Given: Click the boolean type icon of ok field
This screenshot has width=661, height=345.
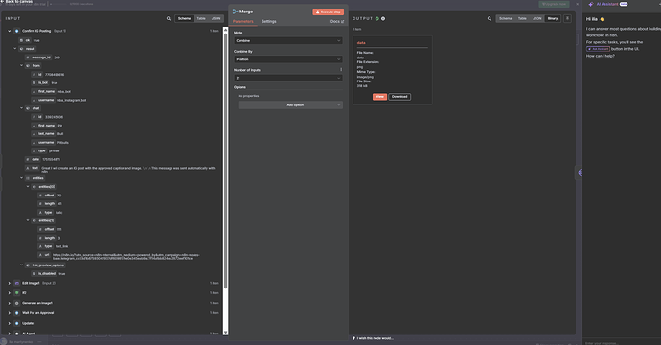Looking at the screenshot, I should click(21, 40).
